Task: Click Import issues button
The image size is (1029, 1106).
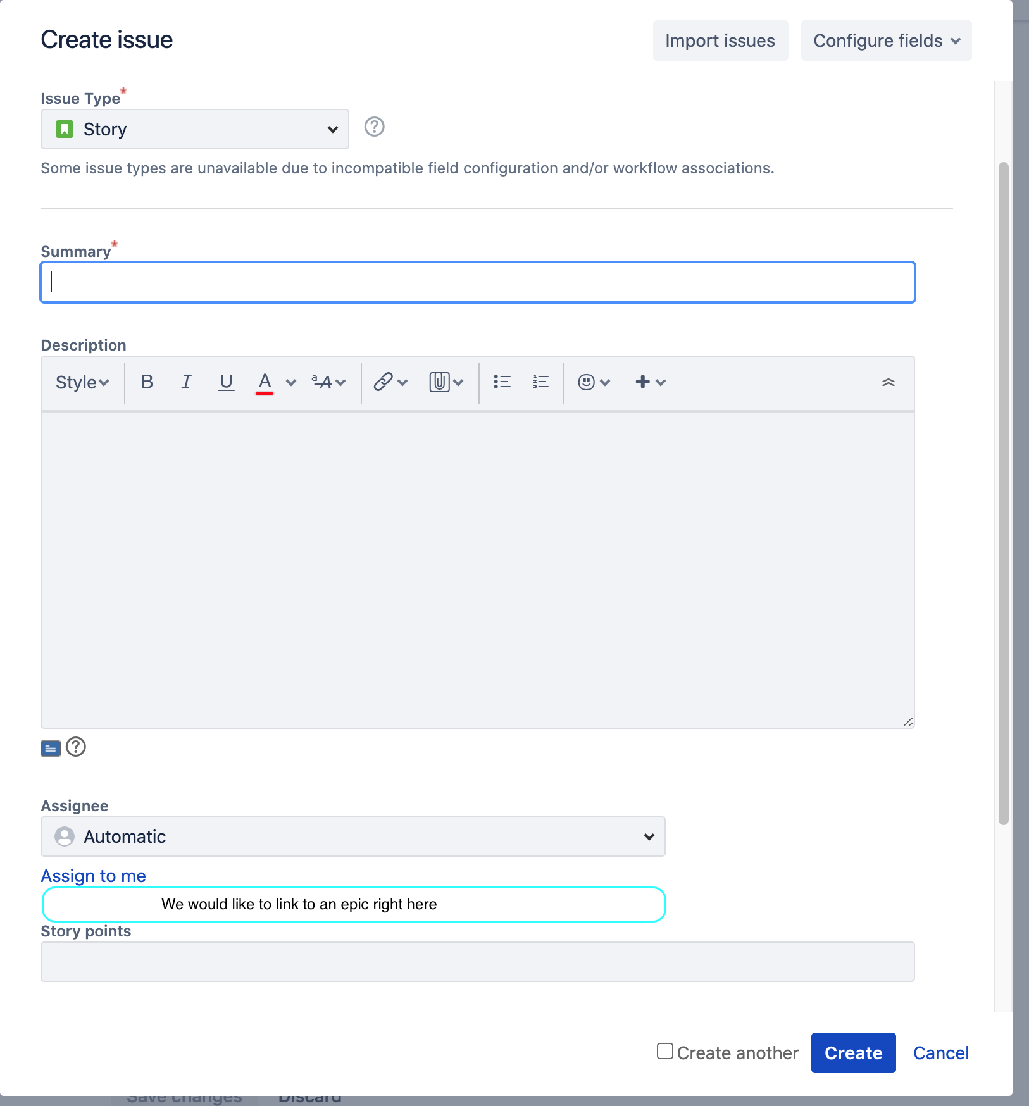Action: pyautogui.click(x=720, y=40)
